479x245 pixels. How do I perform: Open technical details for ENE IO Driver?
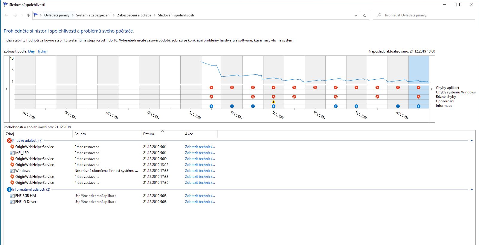200,202
